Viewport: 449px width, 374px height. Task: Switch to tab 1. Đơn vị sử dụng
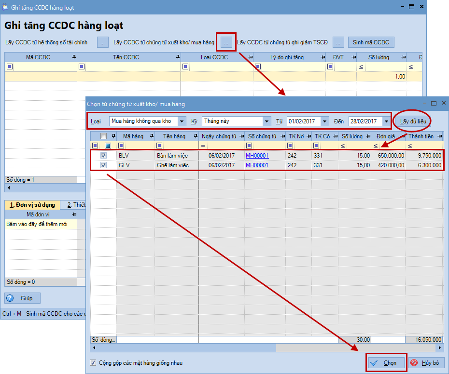pos(32,205)
